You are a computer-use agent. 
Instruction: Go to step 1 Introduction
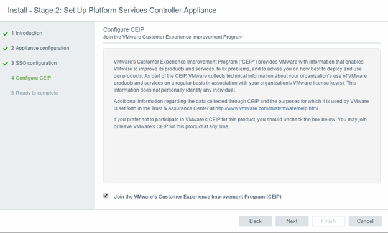pyautogui.click(x=27, y=33)
